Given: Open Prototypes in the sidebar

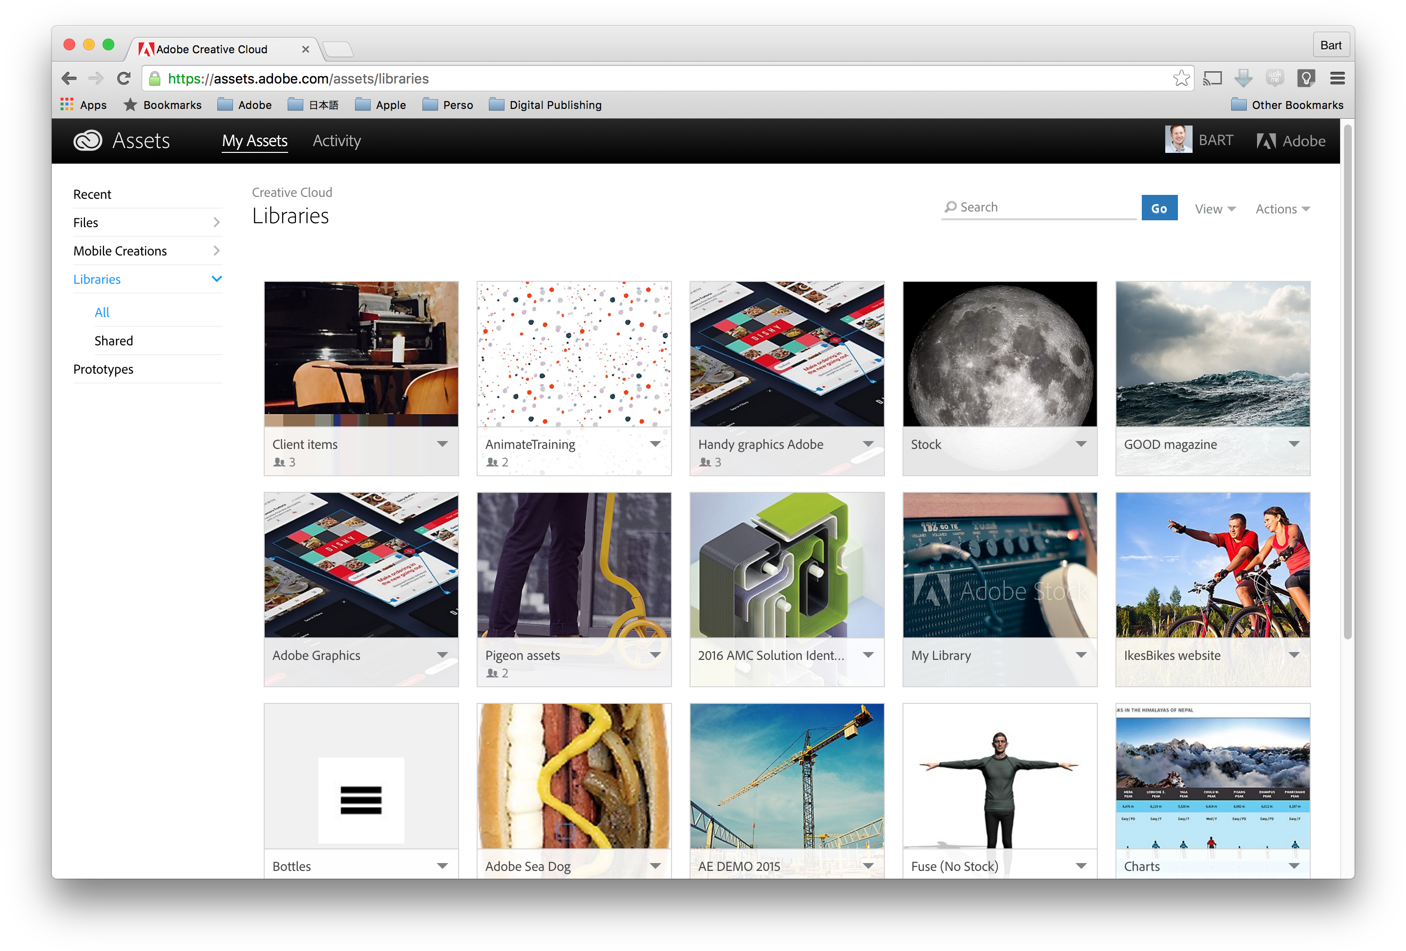Looking at the screenshot, I should click(104, 369).
